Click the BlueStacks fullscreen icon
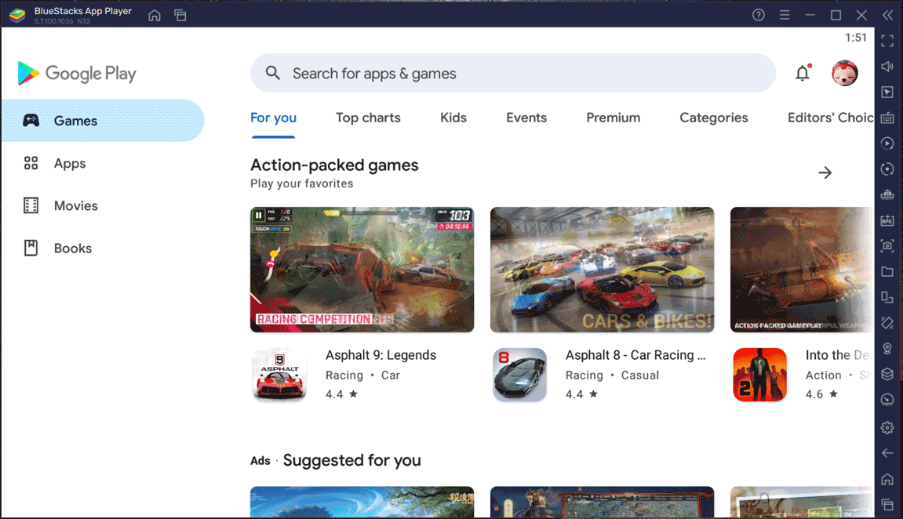The image size is (903, 519). (887, 41)
